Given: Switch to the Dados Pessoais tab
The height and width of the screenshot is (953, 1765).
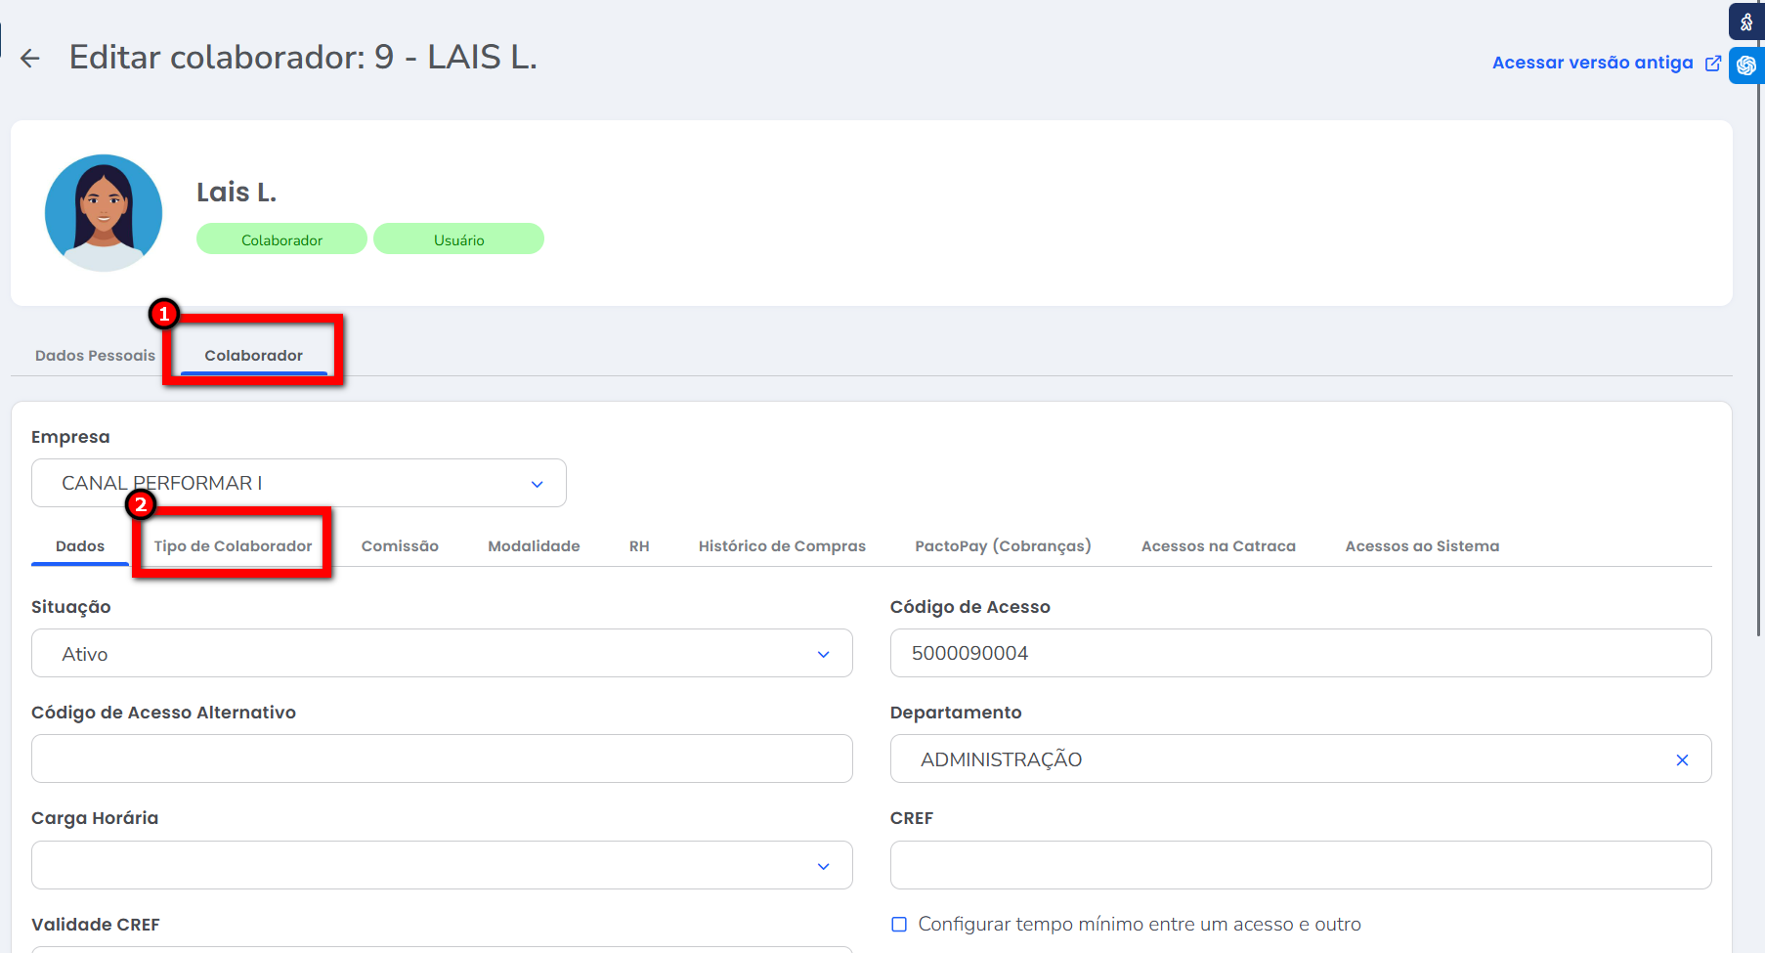Looking at the screenshot, I should click(x=95, y=356).
